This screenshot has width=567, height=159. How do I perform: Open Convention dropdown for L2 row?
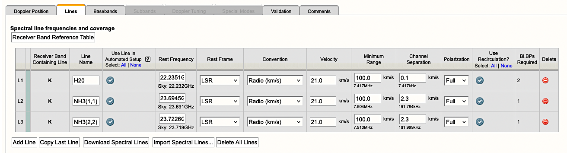(x=275, y=101)
